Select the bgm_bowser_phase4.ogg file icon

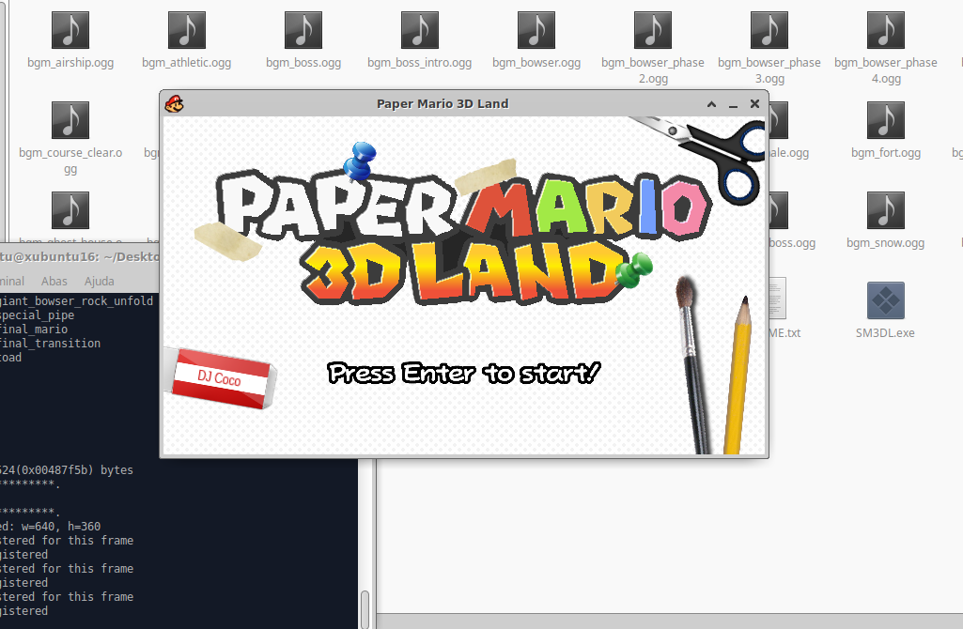click(886, 30)
